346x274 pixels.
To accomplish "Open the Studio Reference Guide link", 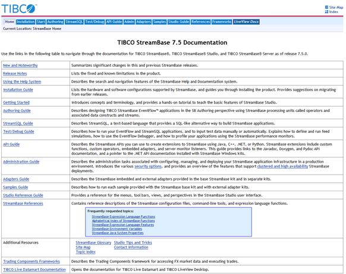I will coord(23,195).
